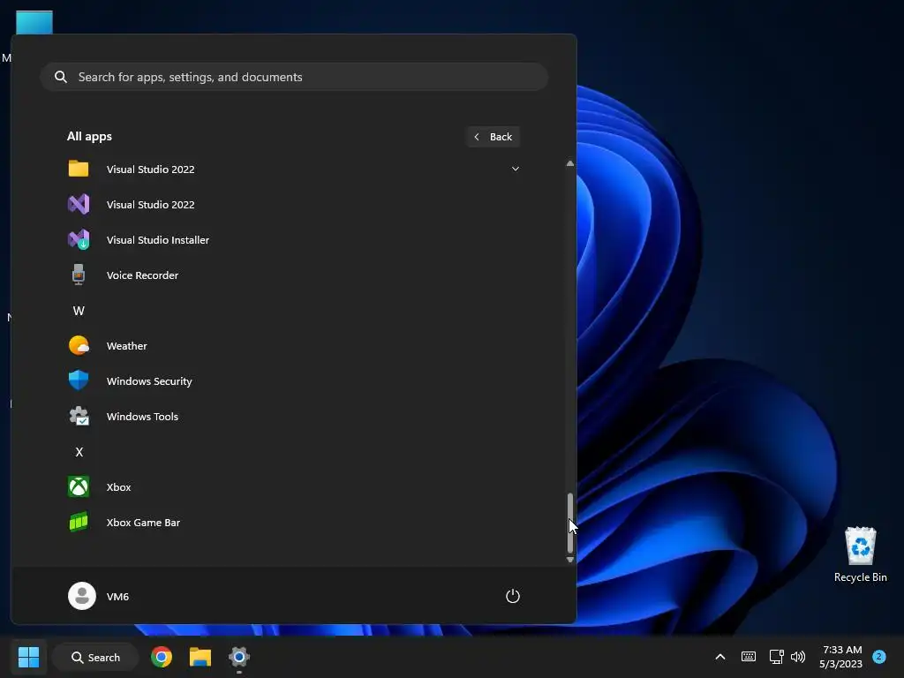
Task: Open the notification count badge
Action: click(878, 657)
